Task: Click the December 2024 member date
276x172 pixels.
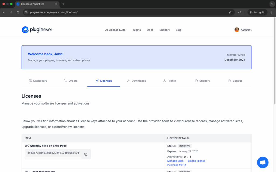Action: point(235,60)
